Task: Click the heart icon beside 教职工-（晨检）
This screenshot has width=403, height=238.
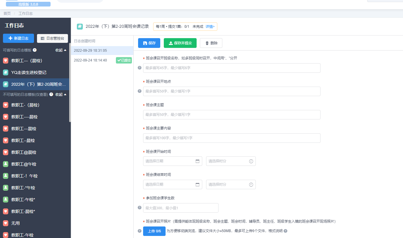Action: tap(5, 105)
